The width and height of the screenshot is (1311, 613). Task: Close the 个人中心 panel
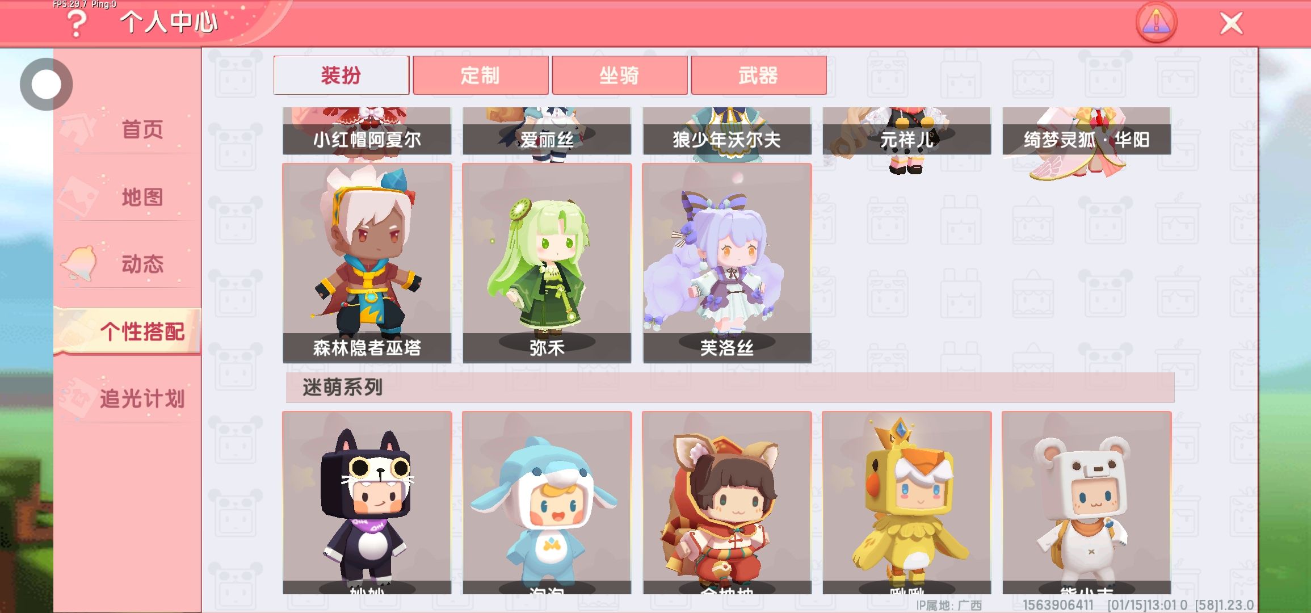point(1231,23)
